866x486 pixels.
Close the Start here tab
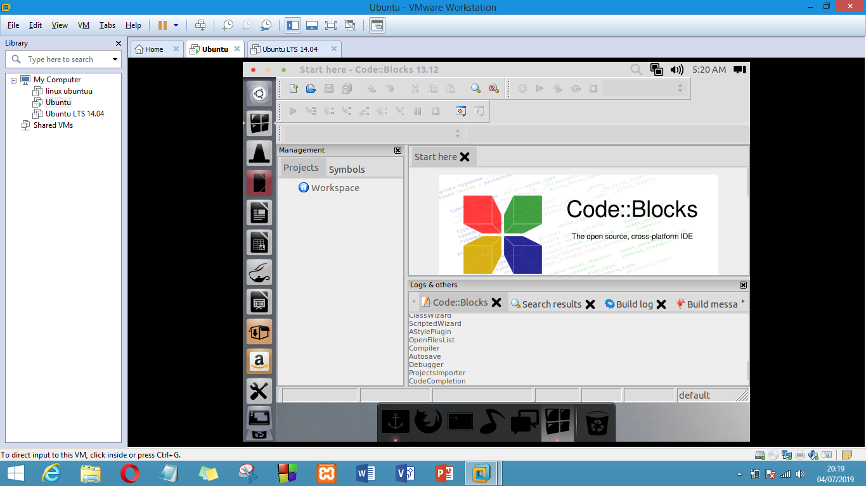pyautogui.click(x=465, y=157)
